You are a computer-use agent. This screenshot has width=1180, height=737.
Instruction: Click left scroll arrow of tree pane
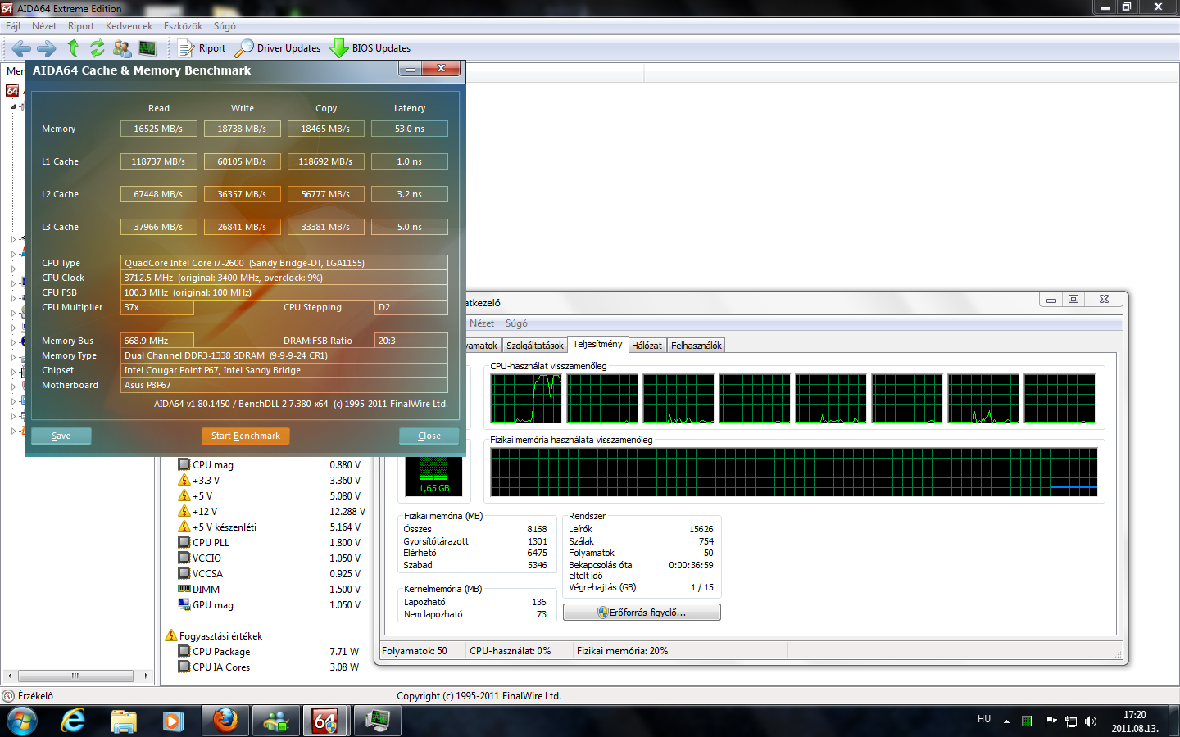(x=9, y=676)
